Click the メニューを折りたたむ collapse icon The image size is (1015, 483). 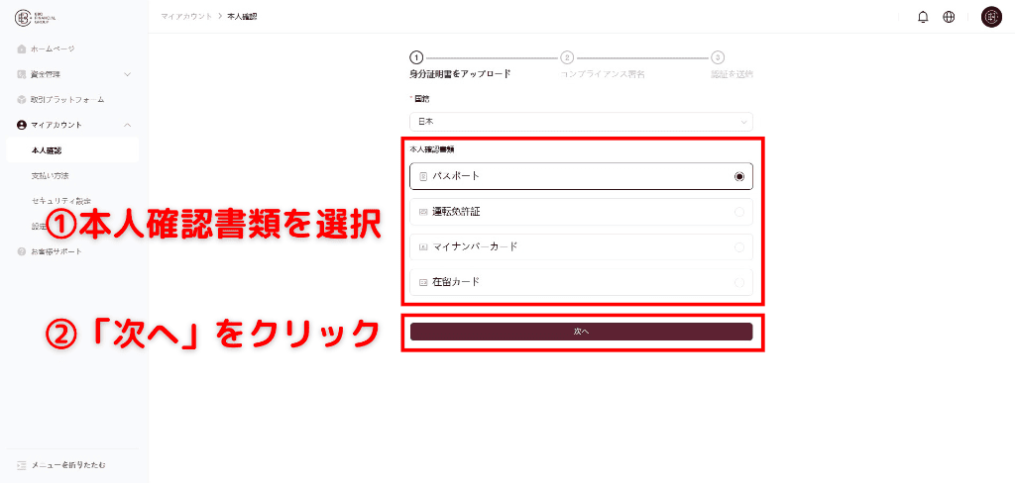22,464
